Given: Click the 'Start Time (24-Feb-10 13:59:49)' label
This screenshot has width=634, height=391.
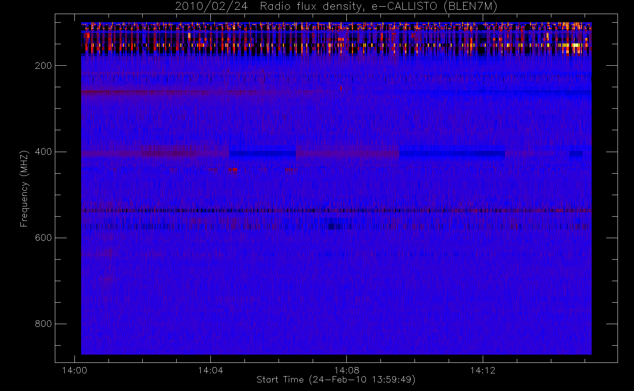Looking at the screenshot, I should click(336, 380).
